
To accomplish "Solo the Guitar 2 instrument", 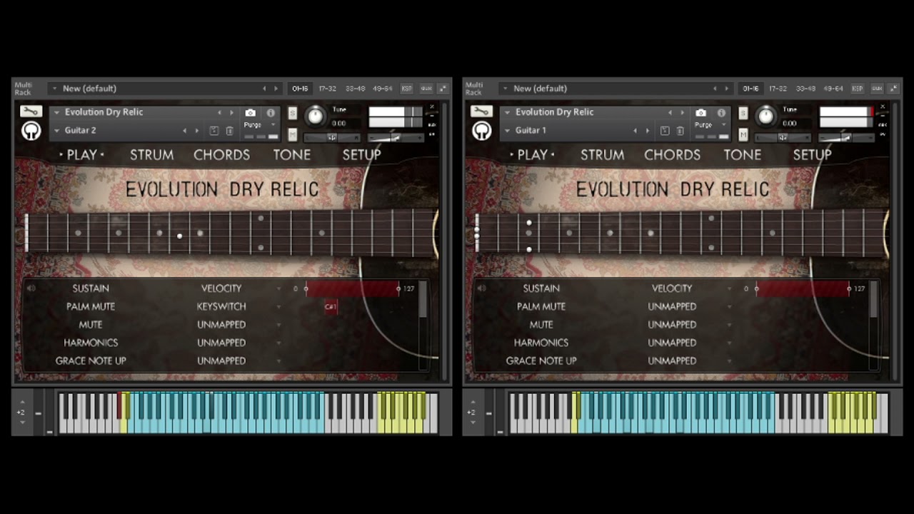I will 292,114.
